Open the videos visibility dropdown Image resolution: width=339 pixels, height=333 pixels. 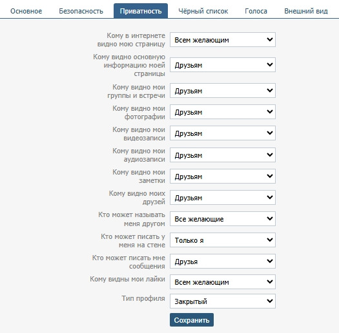[223, 133]
